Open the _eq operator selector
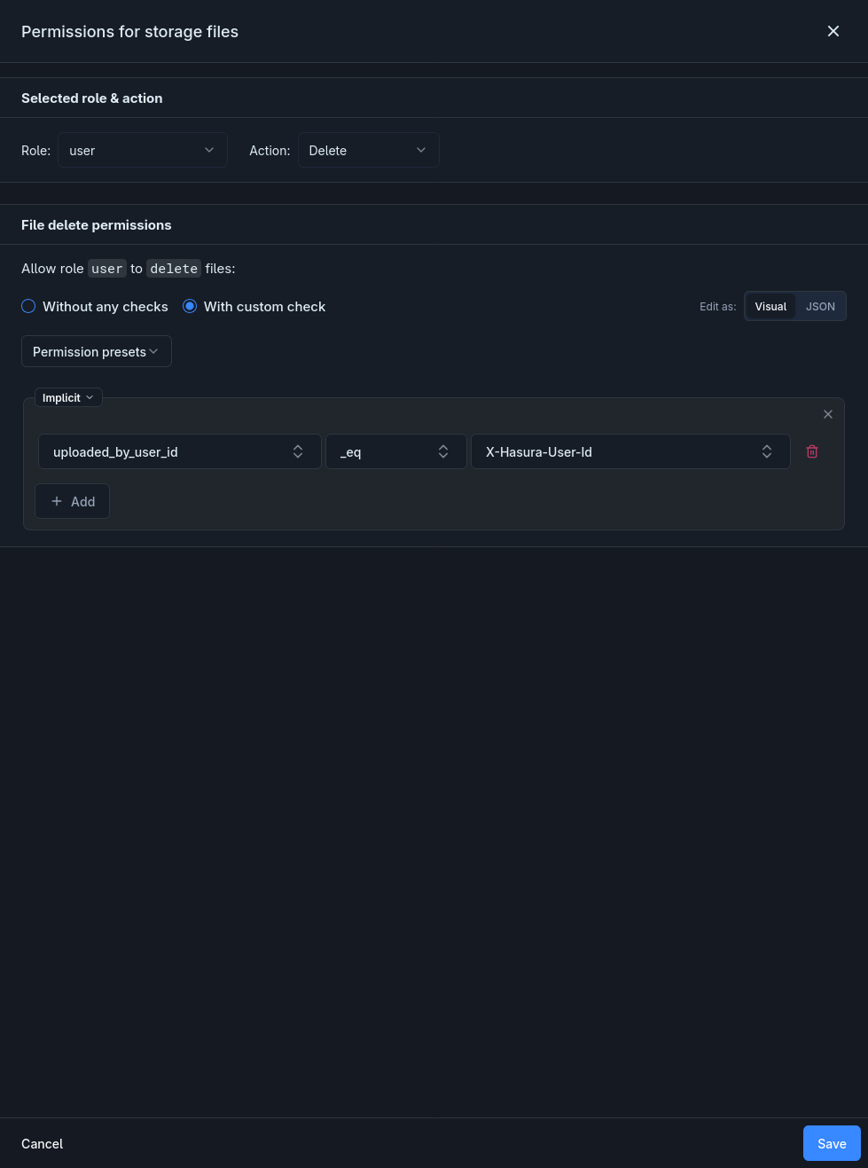 pyautogui.click(x=396, y=451)
